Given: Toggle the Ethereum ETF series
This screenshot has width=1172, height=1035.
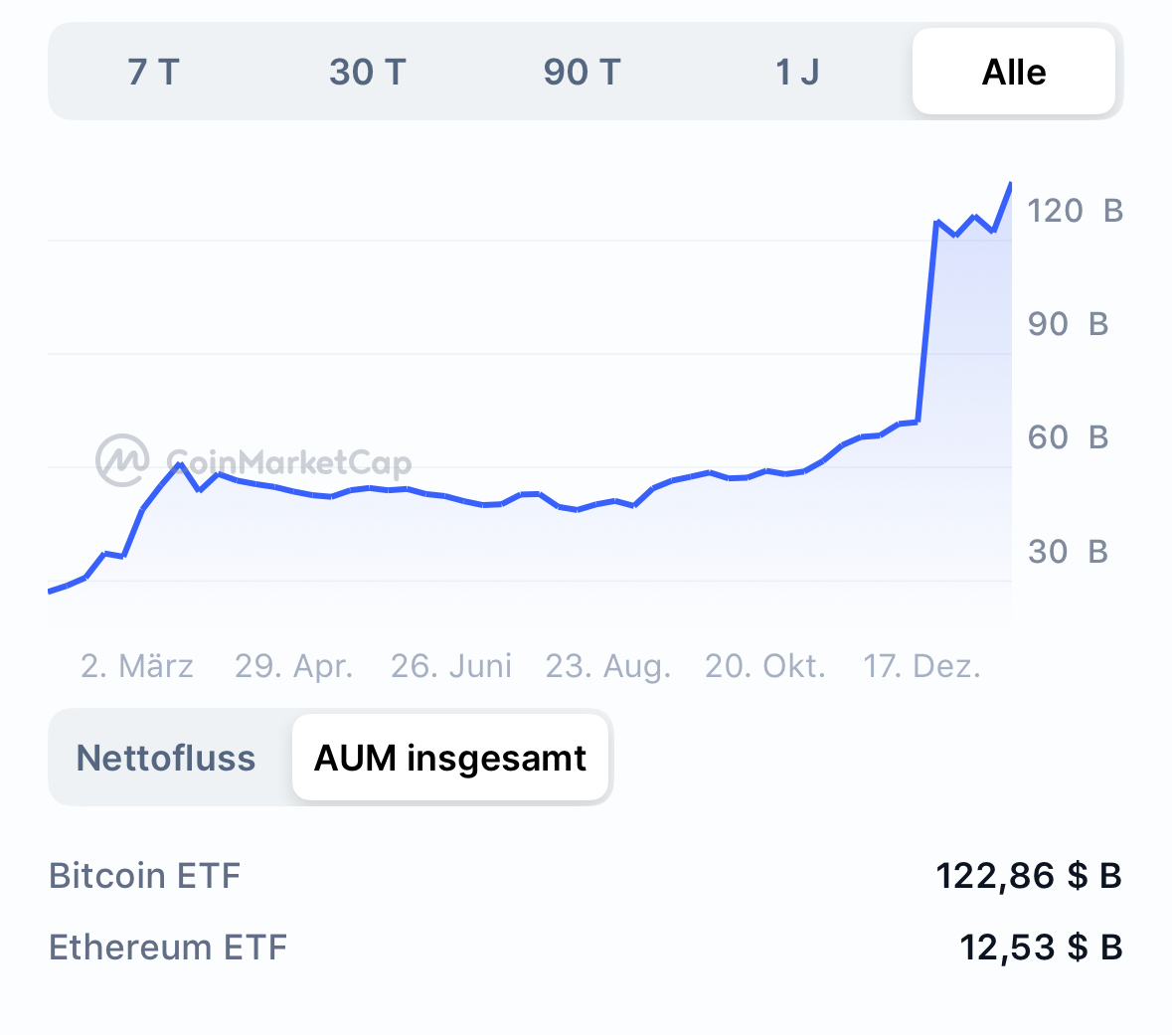Looking at the screenshot, I should 168,948.
